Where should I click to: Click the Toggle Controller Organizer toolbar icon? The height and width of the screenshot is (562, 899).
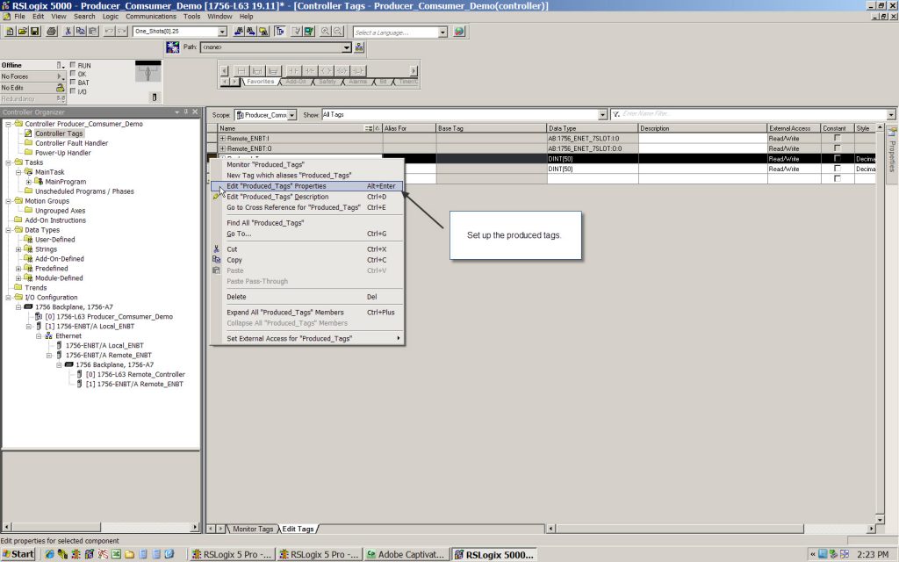tap(280, 32)
